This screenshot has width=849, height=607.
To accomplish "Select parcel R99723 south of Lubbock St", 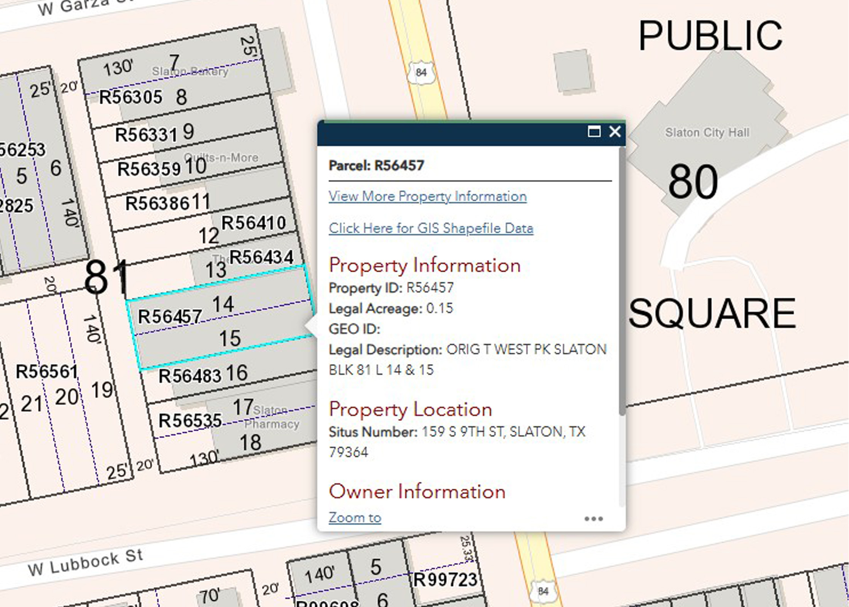I will tap(445, 580).
